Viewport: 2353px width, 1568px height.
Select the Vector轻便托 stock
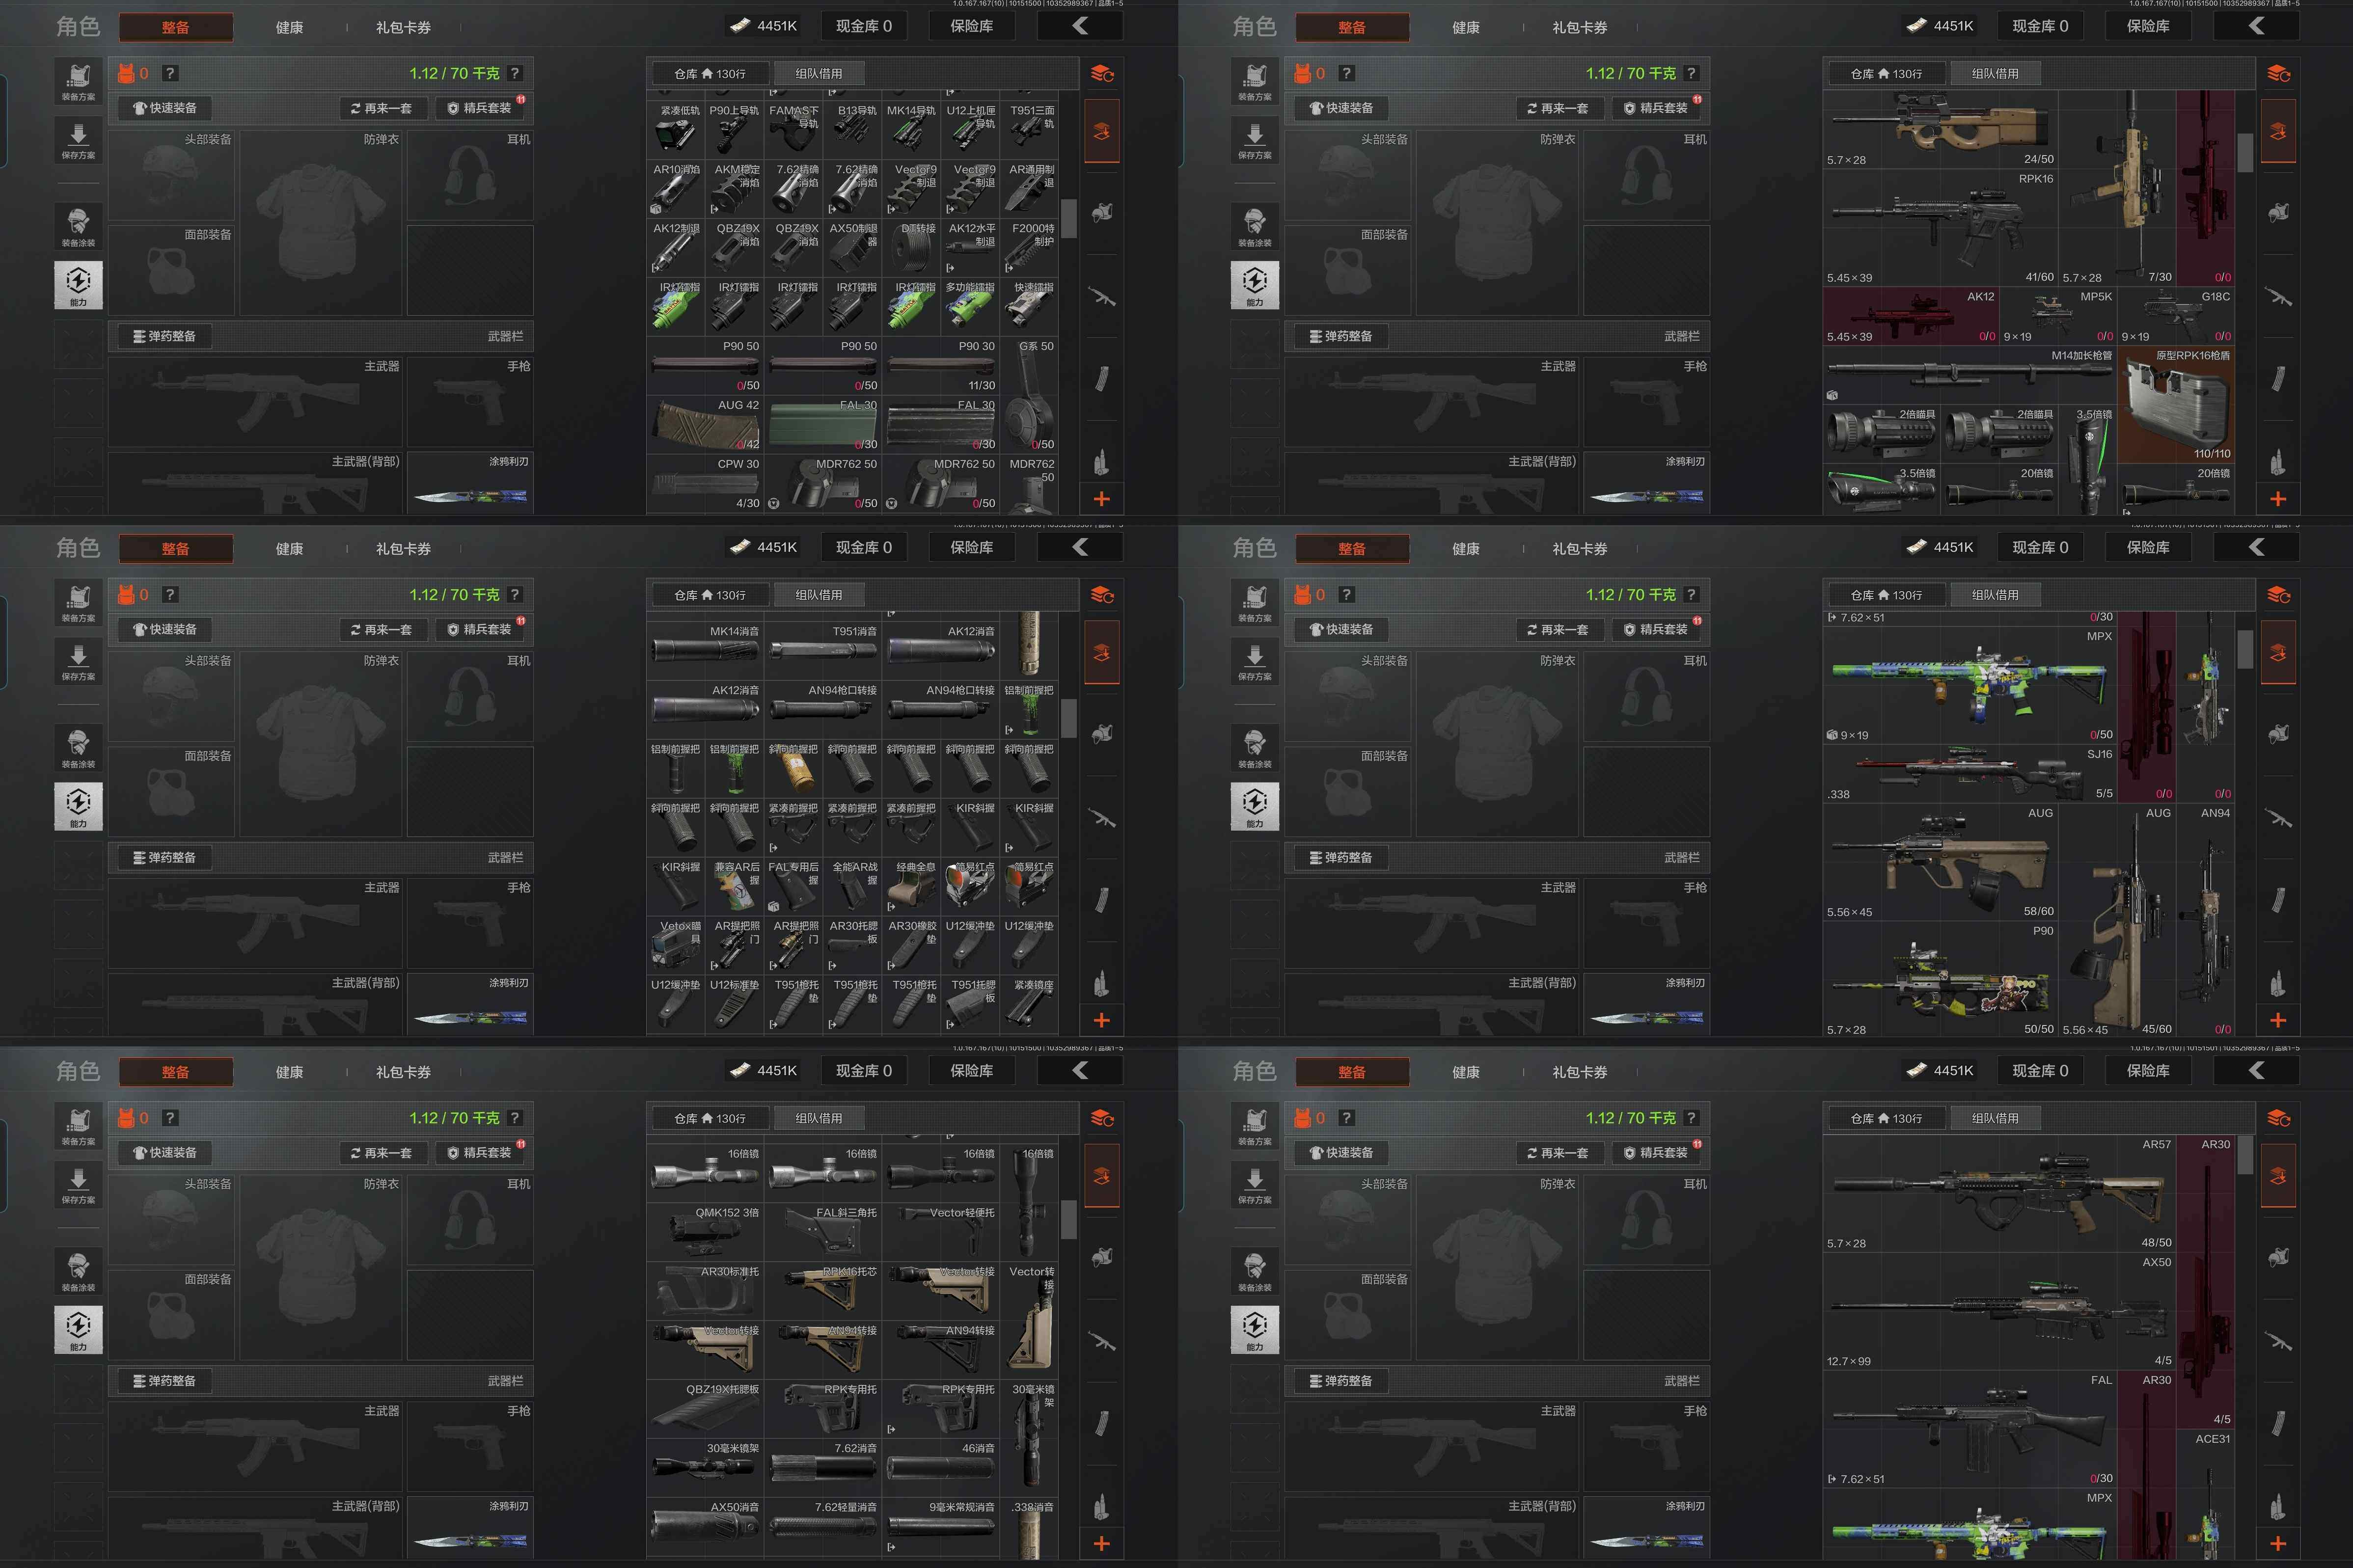pyautogui.click(x=941, y=1233)
